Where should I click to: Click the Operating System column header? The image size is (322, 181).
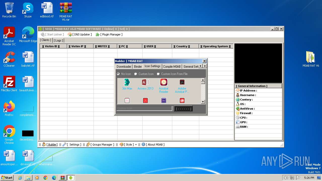[x=216, y=46]
